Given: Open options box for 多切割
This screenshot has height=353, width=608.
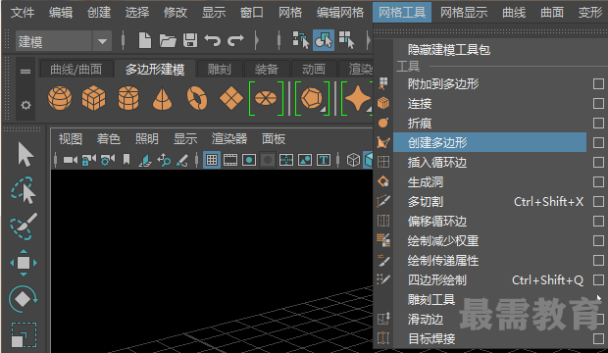Looking at the screenshot, I should 598,201.
